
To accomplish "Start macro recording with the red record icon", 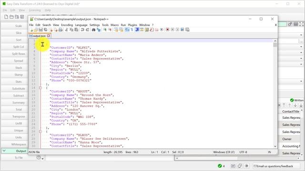I will pyautogui.click(x=168, y=29).
